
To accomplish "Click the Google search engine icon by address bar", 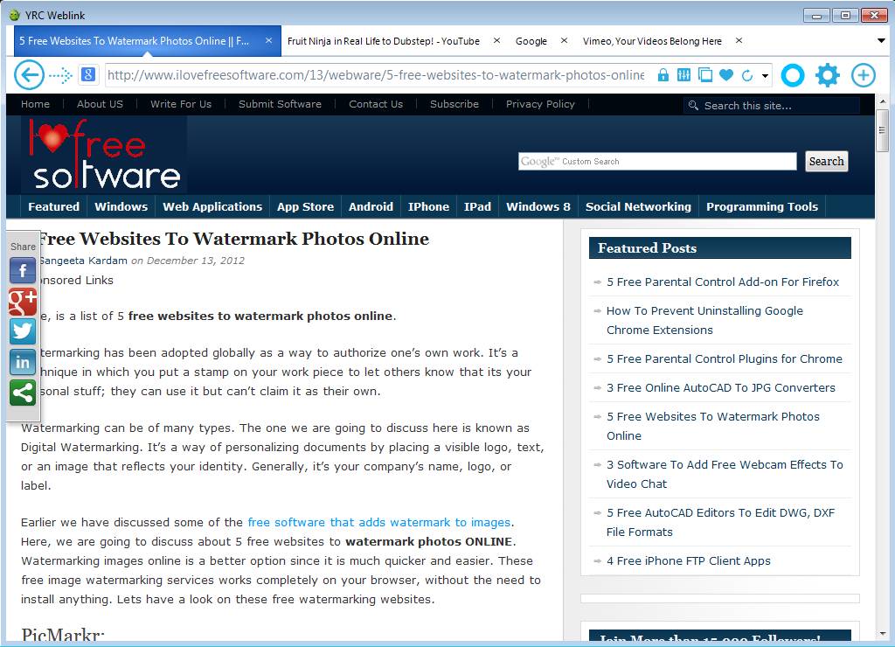I will tap(88, 74).
